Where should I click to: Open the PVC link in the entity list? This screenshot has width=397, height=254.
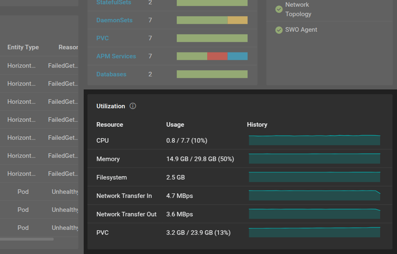(x=103, y=38)
